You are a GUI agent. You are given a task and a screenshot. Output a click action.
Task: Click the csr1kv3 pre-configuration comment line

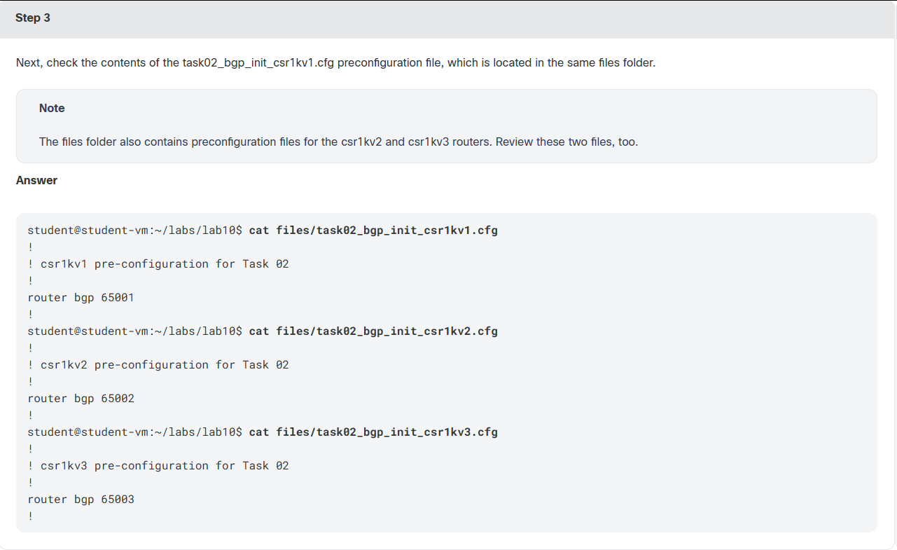tap(158, 465)
